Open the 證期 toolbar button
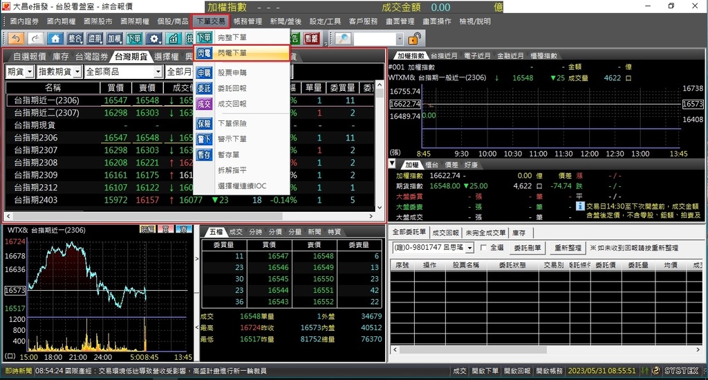Viewport: 708px width, 380px height. pyautogui.click(x=95, y=38)
